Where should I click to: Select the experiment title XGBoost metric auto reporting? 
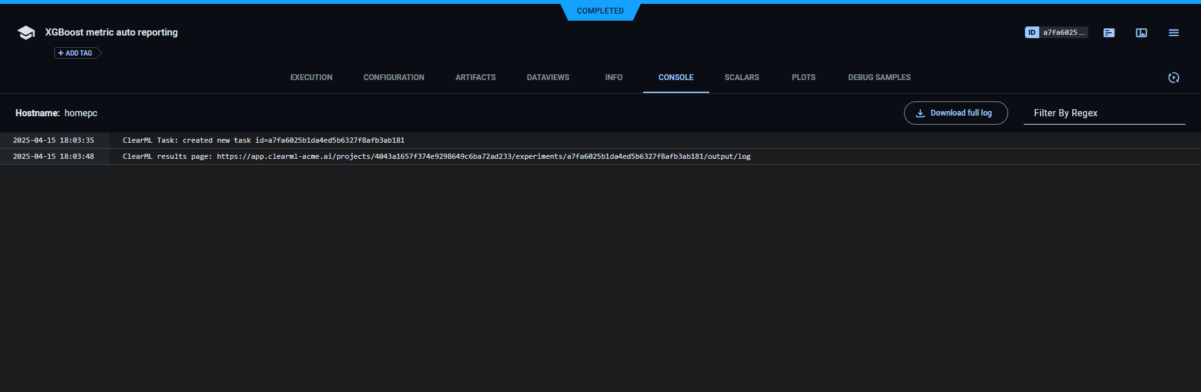tap(111, 32)
